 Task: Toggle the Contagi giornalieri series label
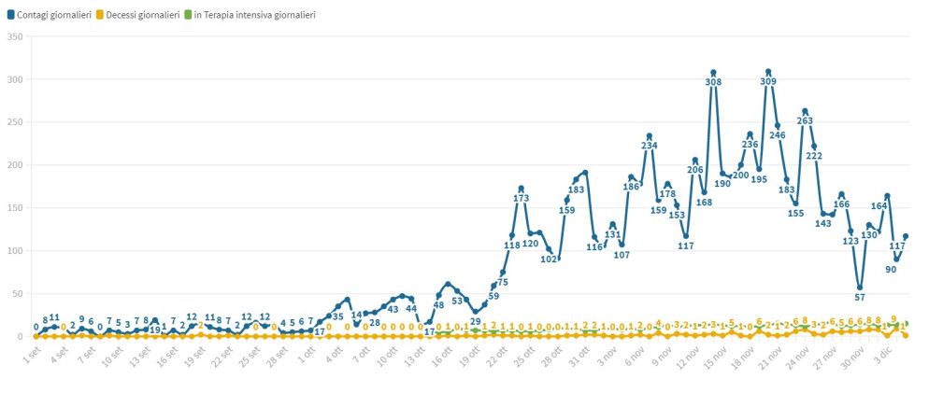point(52,15)
